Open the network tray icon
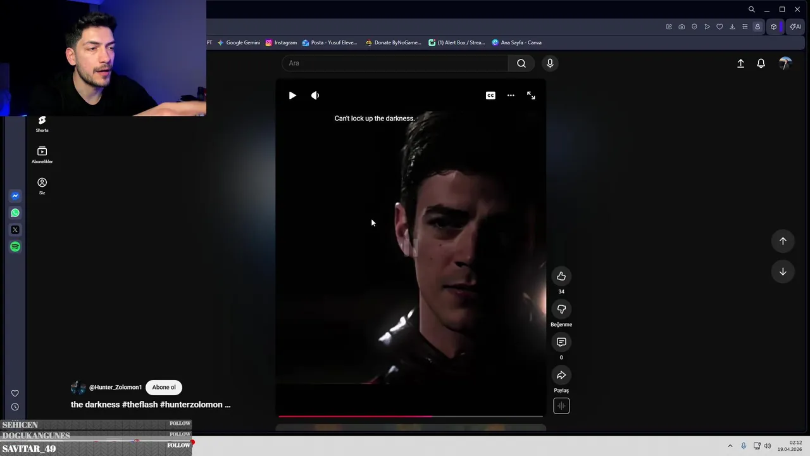 (757, 446)
